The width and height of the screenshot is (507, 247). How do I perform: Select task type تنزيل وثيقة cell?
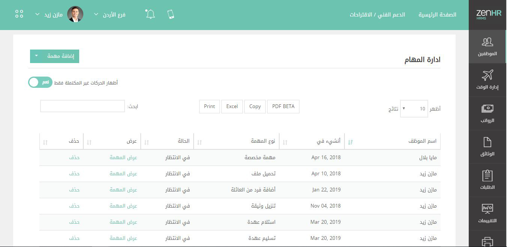263,206
